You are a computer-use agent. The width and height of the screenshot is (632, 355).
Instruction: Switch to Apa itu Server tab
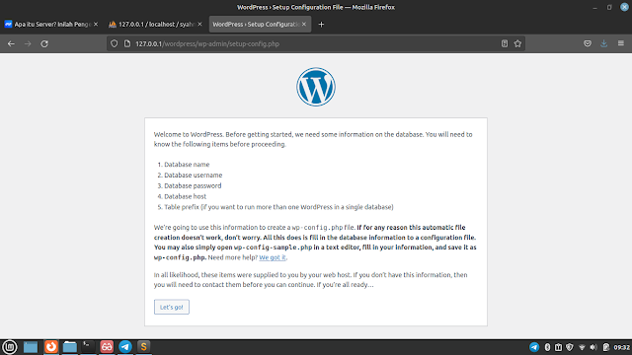(51, 24)
